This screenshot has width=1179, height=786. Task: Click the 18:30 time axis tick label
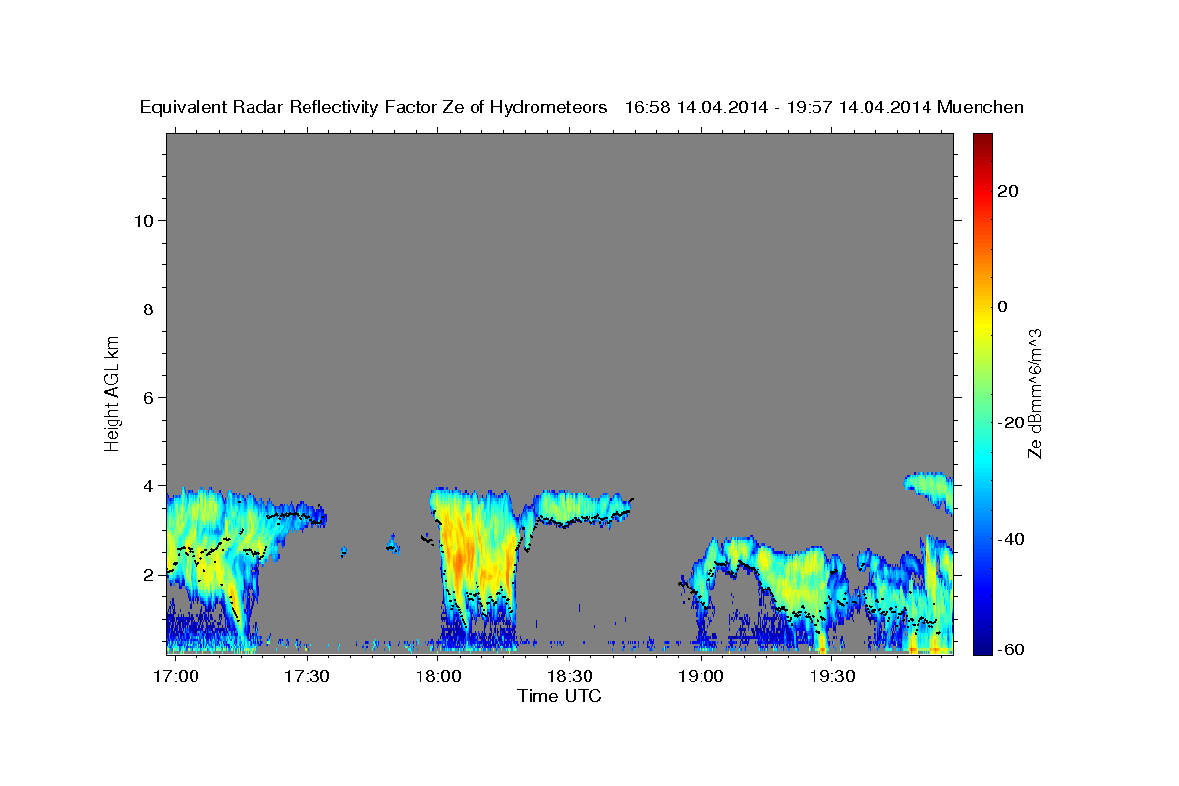click(x=570, y=677)
